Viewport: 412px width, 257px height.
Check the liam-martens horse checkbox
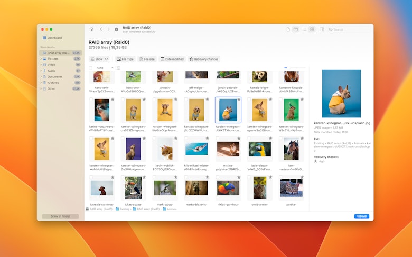click(x=280, y=138)
